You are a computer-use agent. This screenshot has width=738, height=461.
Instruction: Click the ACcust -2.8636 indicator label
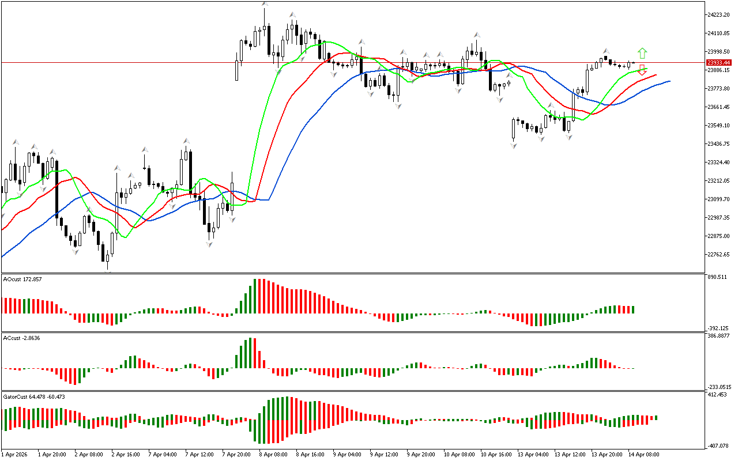click(22, 338)
